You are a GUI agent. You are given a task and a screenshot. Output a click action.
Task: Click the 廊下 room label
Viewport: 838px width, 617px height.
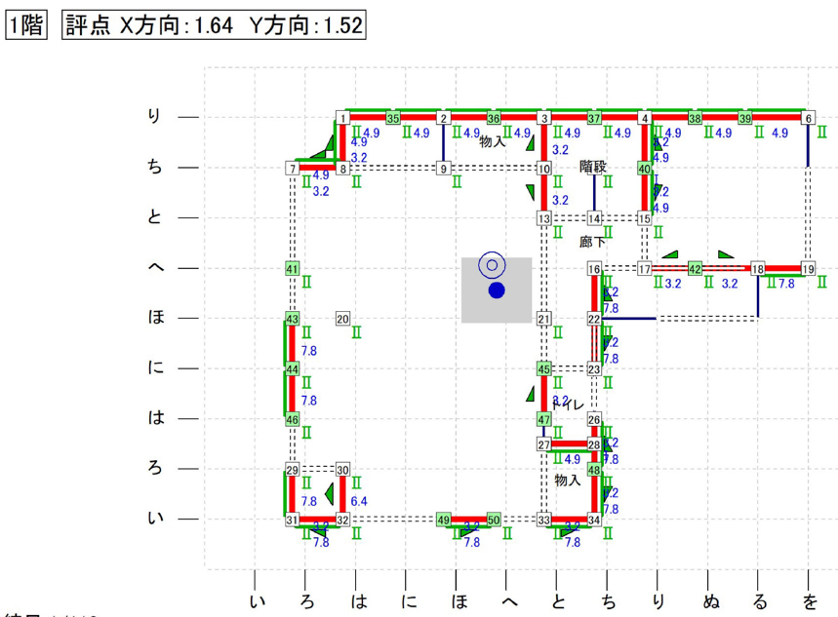tap(592, 242)
